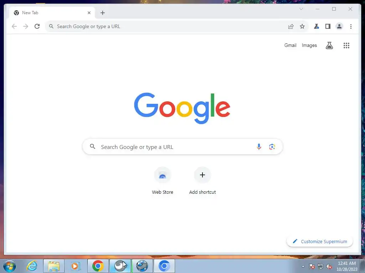
Task: Open the Images link
Action: tap(309, 45)
